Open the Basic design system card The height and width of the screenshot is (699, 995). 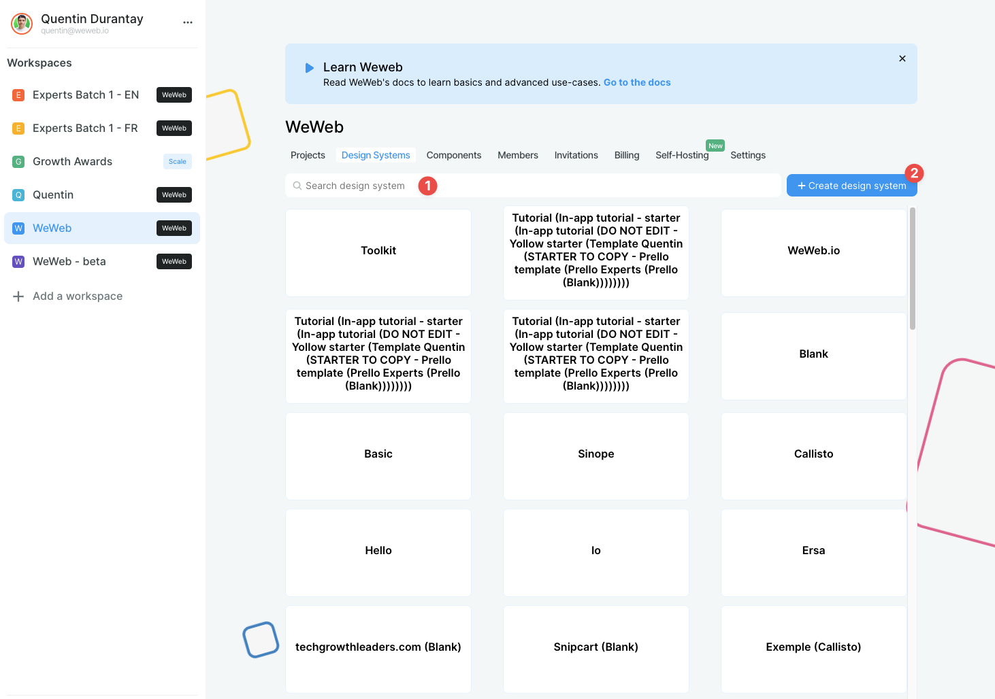(x=378, y=456)
